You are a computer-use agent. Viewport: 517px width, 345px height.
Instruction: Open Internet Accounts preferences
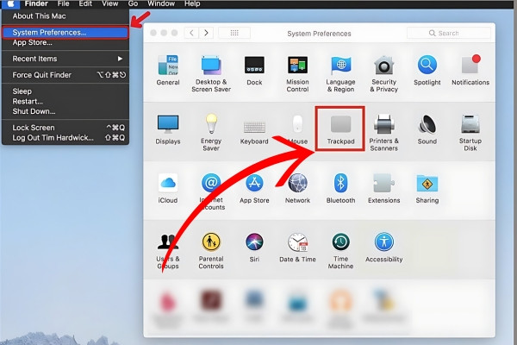211,191
